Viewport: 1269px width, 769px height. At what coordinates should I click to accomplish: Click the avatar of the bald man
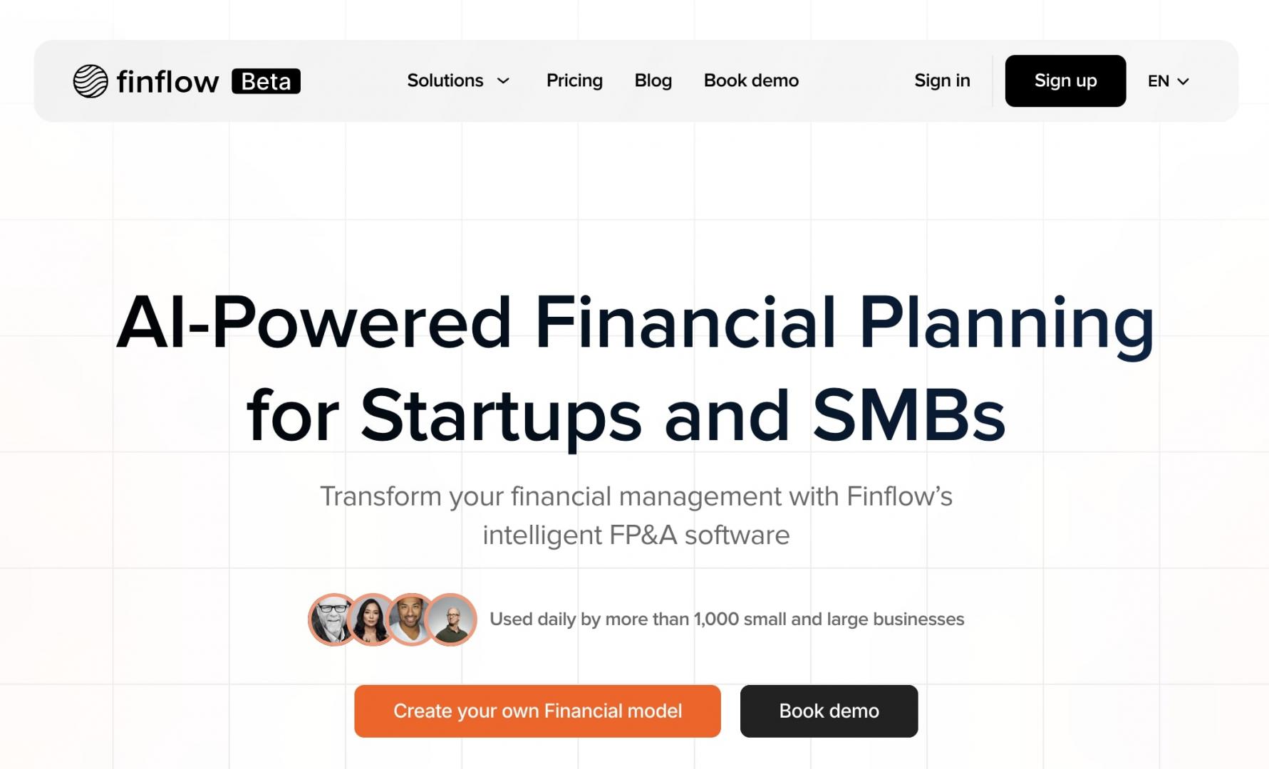pyautogui.click(x=451, y=619)
